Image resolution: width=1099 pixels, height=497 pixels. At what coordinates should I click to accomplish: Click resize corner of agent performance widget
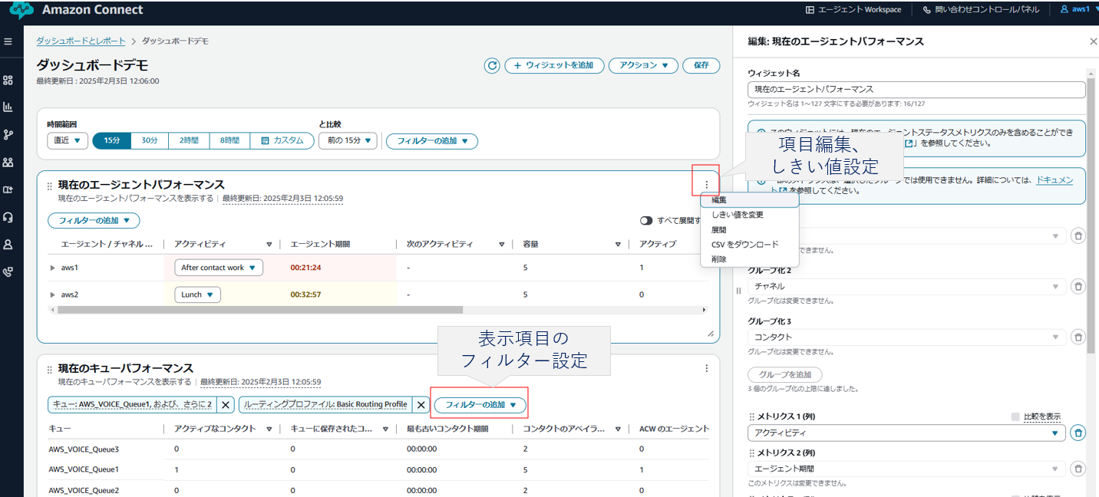711,334
